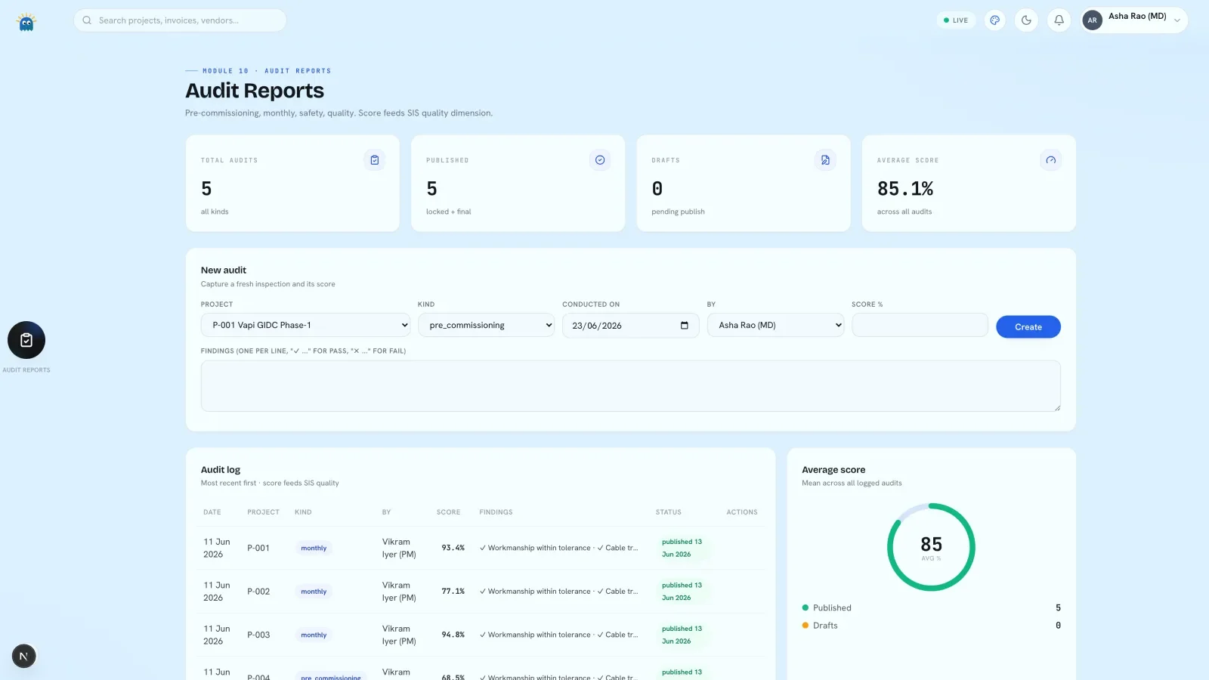
Task: Click the Create button
Action: (x=1028, y=327)
